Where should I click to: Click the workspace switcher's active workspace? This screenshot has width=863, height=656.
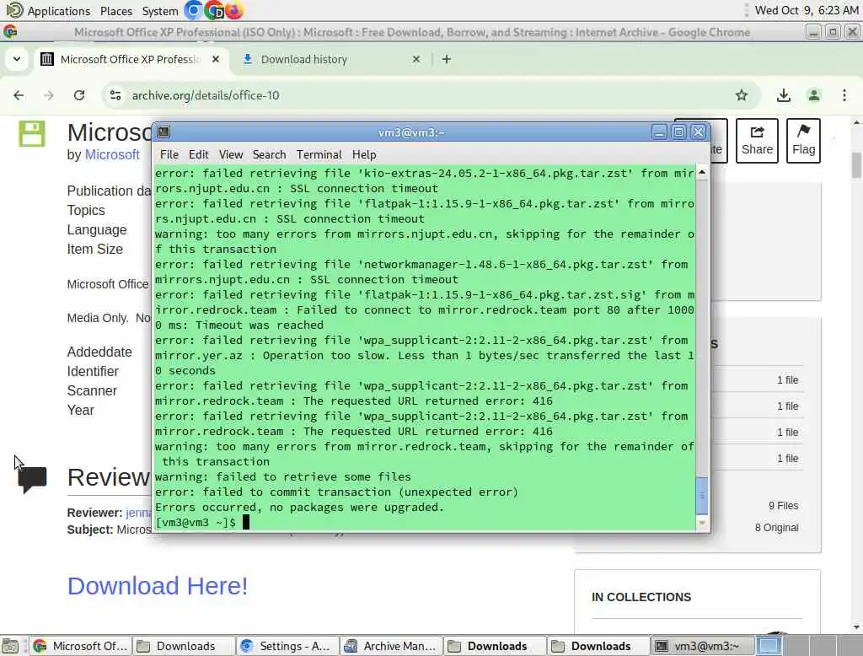[x=769, y=646]
